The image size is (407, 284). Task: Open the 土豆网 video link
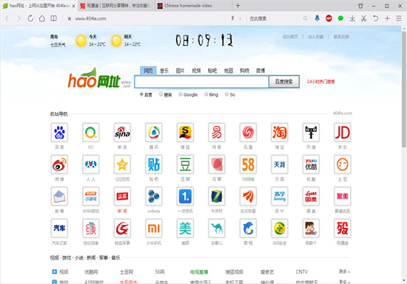126,272
